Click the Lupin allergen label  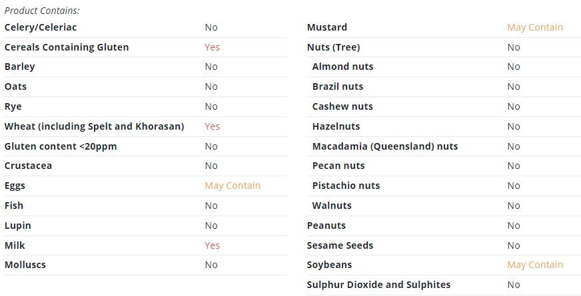click(18, 225)
